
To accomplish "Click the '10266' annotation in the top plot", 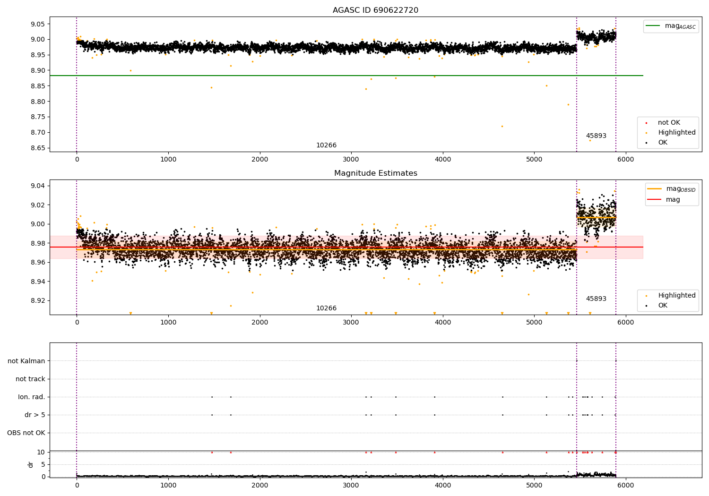I will tap(326, 145).
